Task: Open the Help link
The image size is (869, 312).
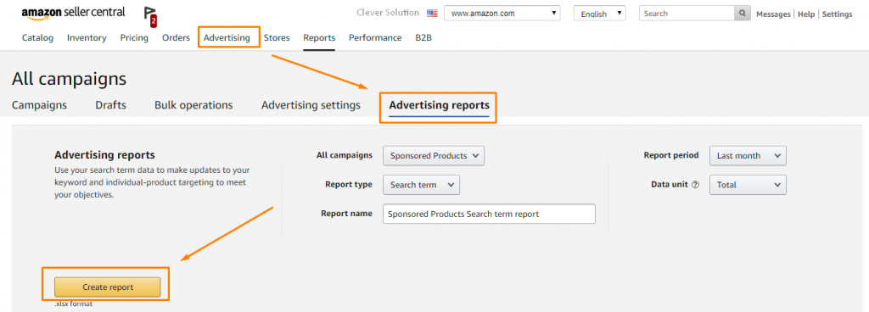Action: click(x=806, y=14)
